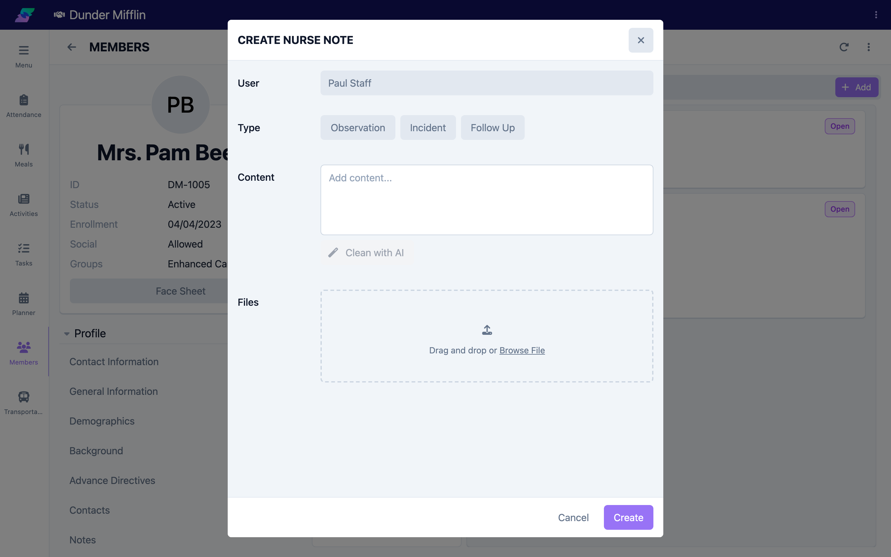The height and width of the screenshot is (557, 891).
Task: Click the back arrow beside MEMBERS
Action: [x=71, y=47]
